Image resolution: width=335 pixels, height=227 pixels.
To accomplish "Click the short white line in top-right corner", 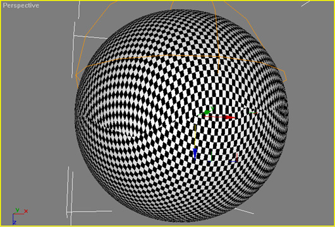I will [x=305, y=4].
